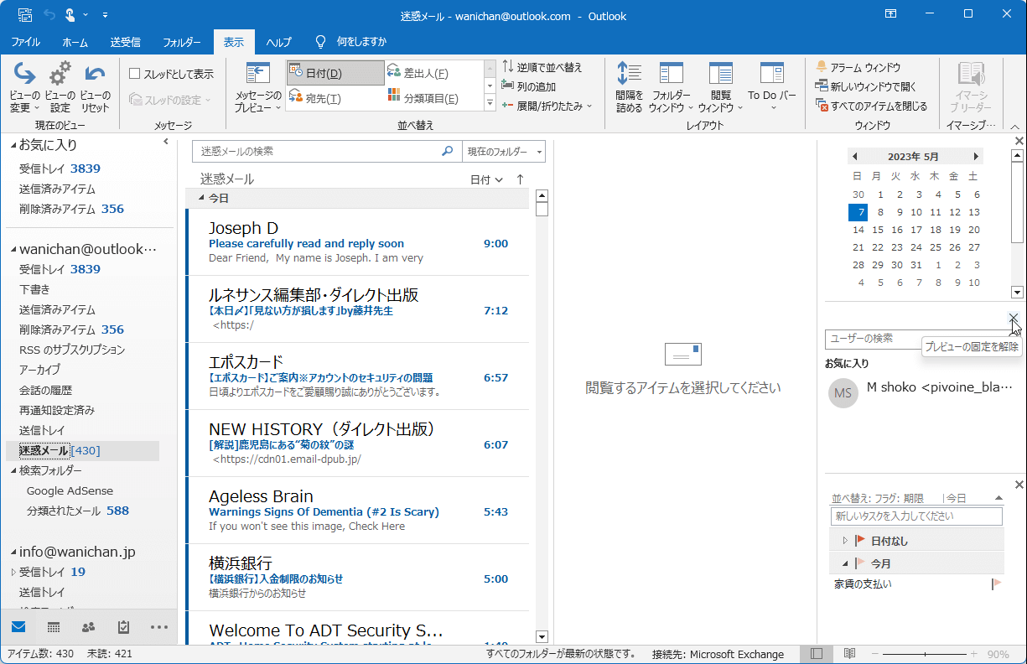Open email from 横浜銀行

[358, 578]
